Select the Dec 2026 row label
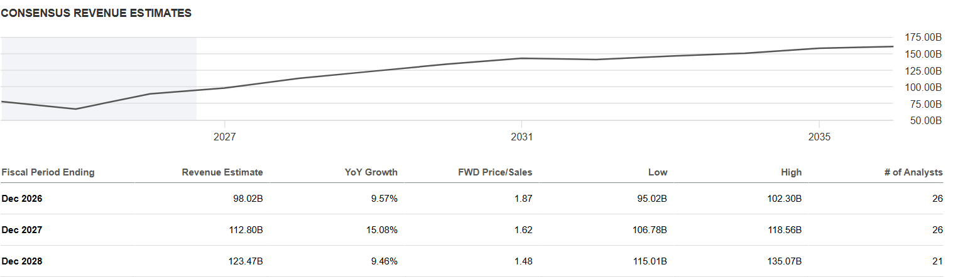This screenshot has width=953, height=277. [x=22, y=199]
